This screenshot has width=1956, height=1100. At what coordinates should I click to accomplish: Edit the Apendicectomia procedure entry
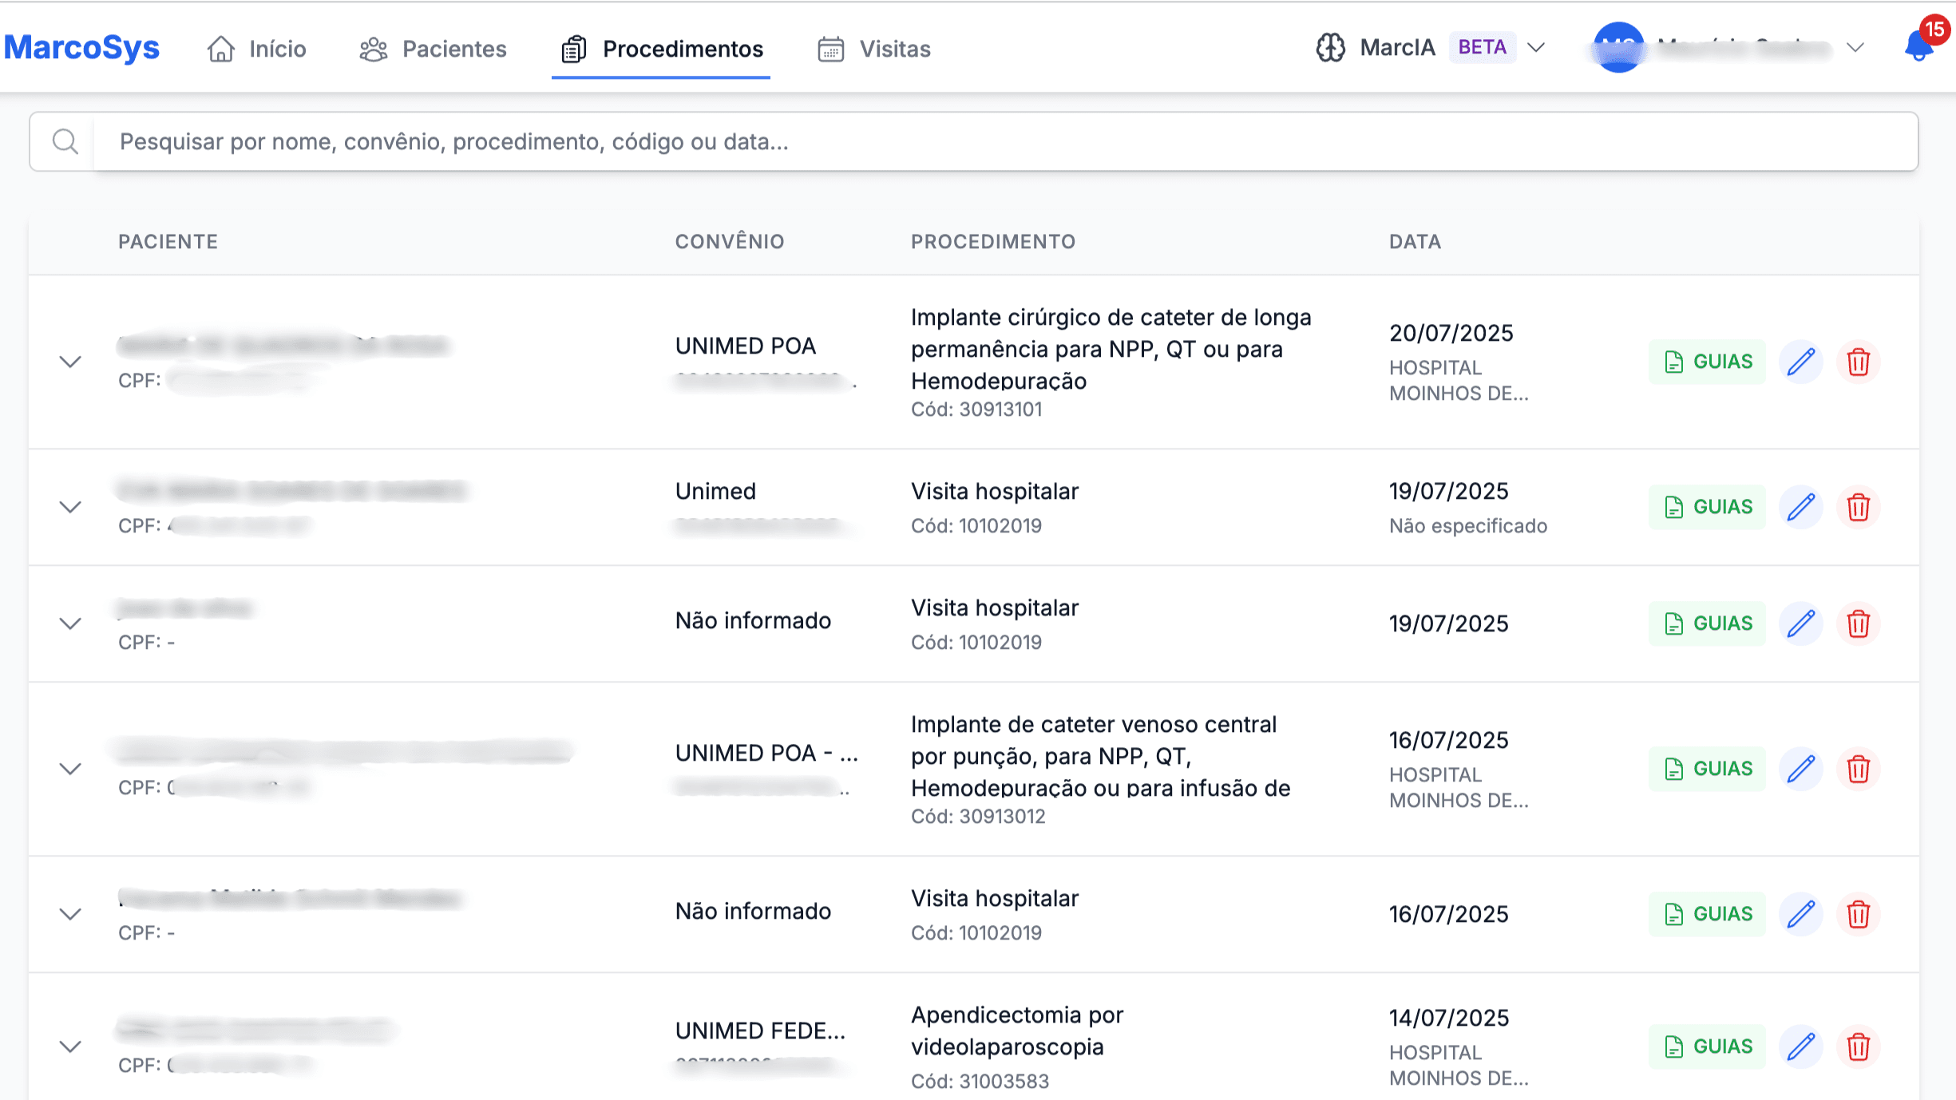click(1801, 1046)
